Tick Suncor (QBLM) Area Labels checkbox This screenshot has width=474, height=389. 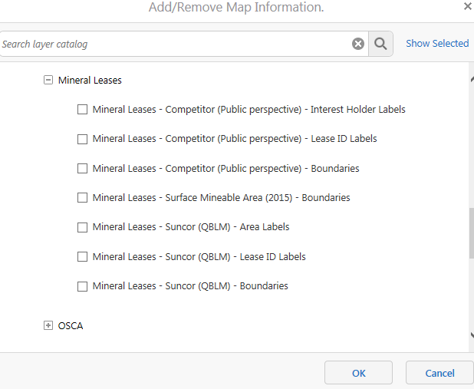point(83,227)
